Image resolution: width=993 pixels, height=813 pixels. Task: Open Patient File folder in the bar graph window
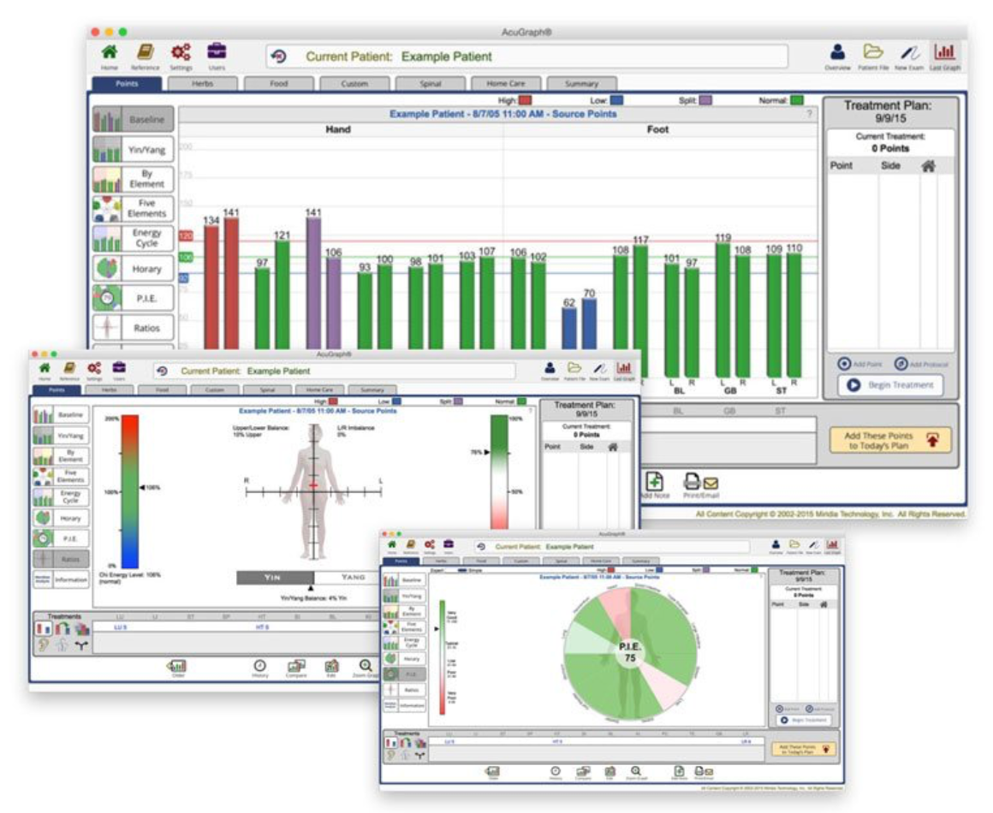[872, 54]
